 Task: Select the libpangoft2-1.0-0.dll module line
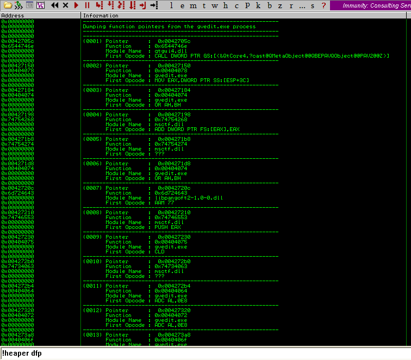(164, 198)
